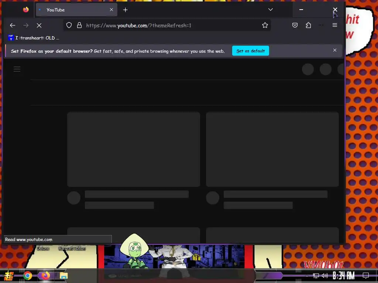378x283 pixels.
Task: Stop loading the page
Action: [39, 25]
